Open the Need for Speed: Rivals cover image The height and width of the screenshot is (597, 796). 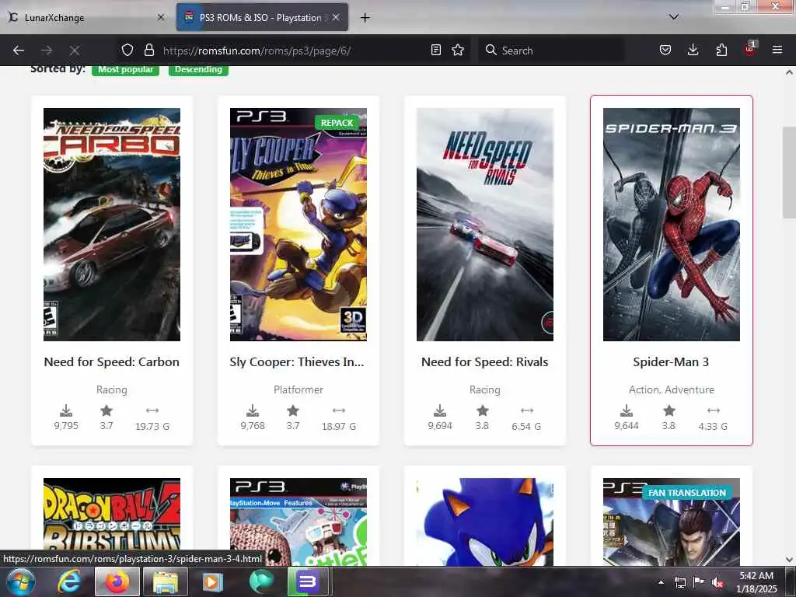485,225
